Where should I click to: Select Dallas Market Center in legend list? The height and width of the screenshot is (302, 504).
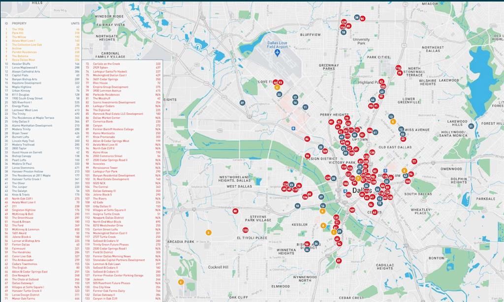pyautogui.click(x=106, y=118)
